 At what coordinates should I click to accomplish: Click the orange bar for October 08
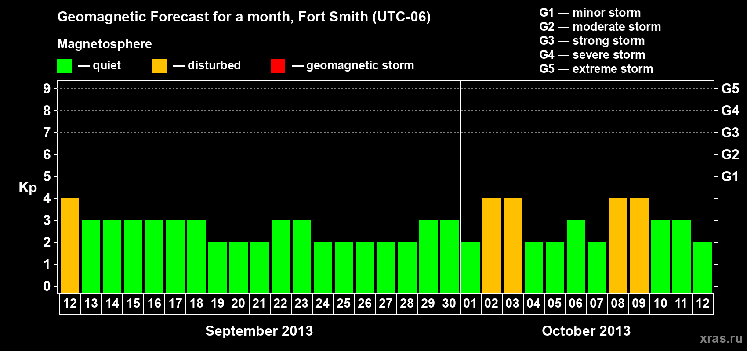coord(618,246)
